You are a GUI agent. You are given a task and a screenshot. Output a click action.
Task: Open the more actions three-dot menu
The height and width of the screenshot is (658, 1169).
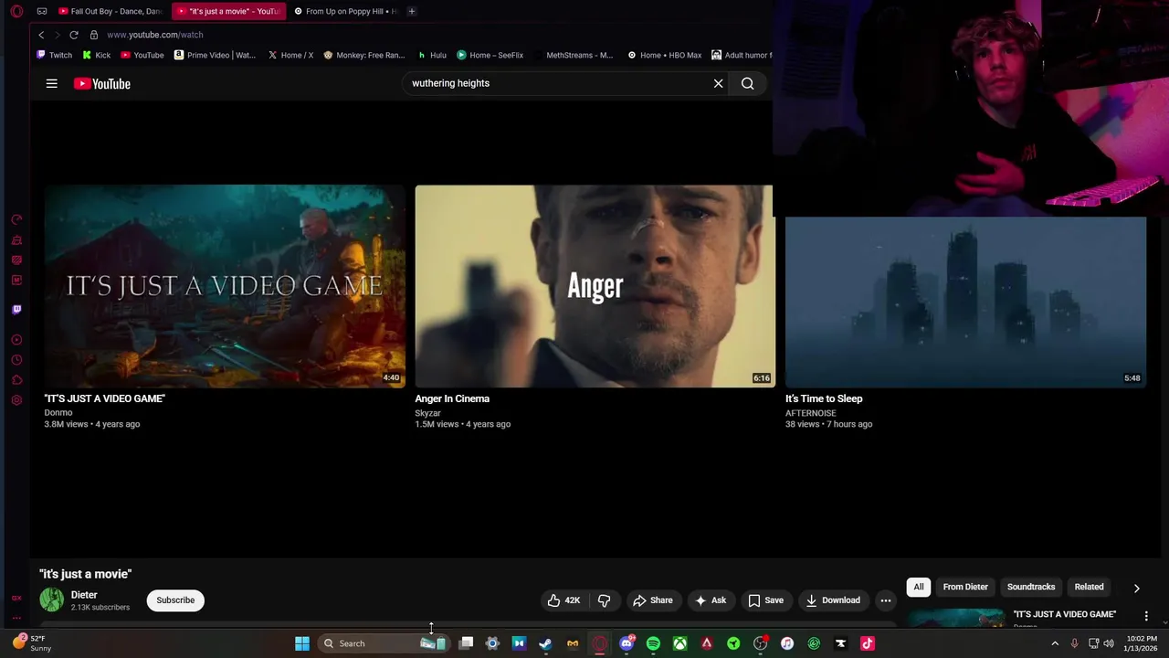(x=886, y=600)
